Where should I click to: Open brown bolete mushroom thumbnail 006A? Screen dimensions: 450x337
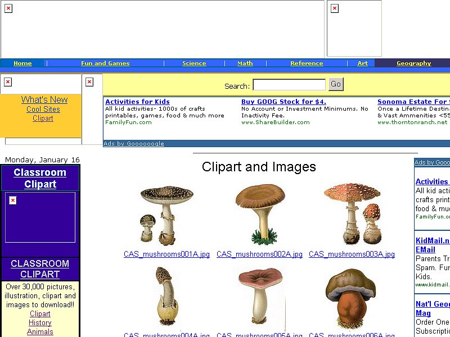350,298
